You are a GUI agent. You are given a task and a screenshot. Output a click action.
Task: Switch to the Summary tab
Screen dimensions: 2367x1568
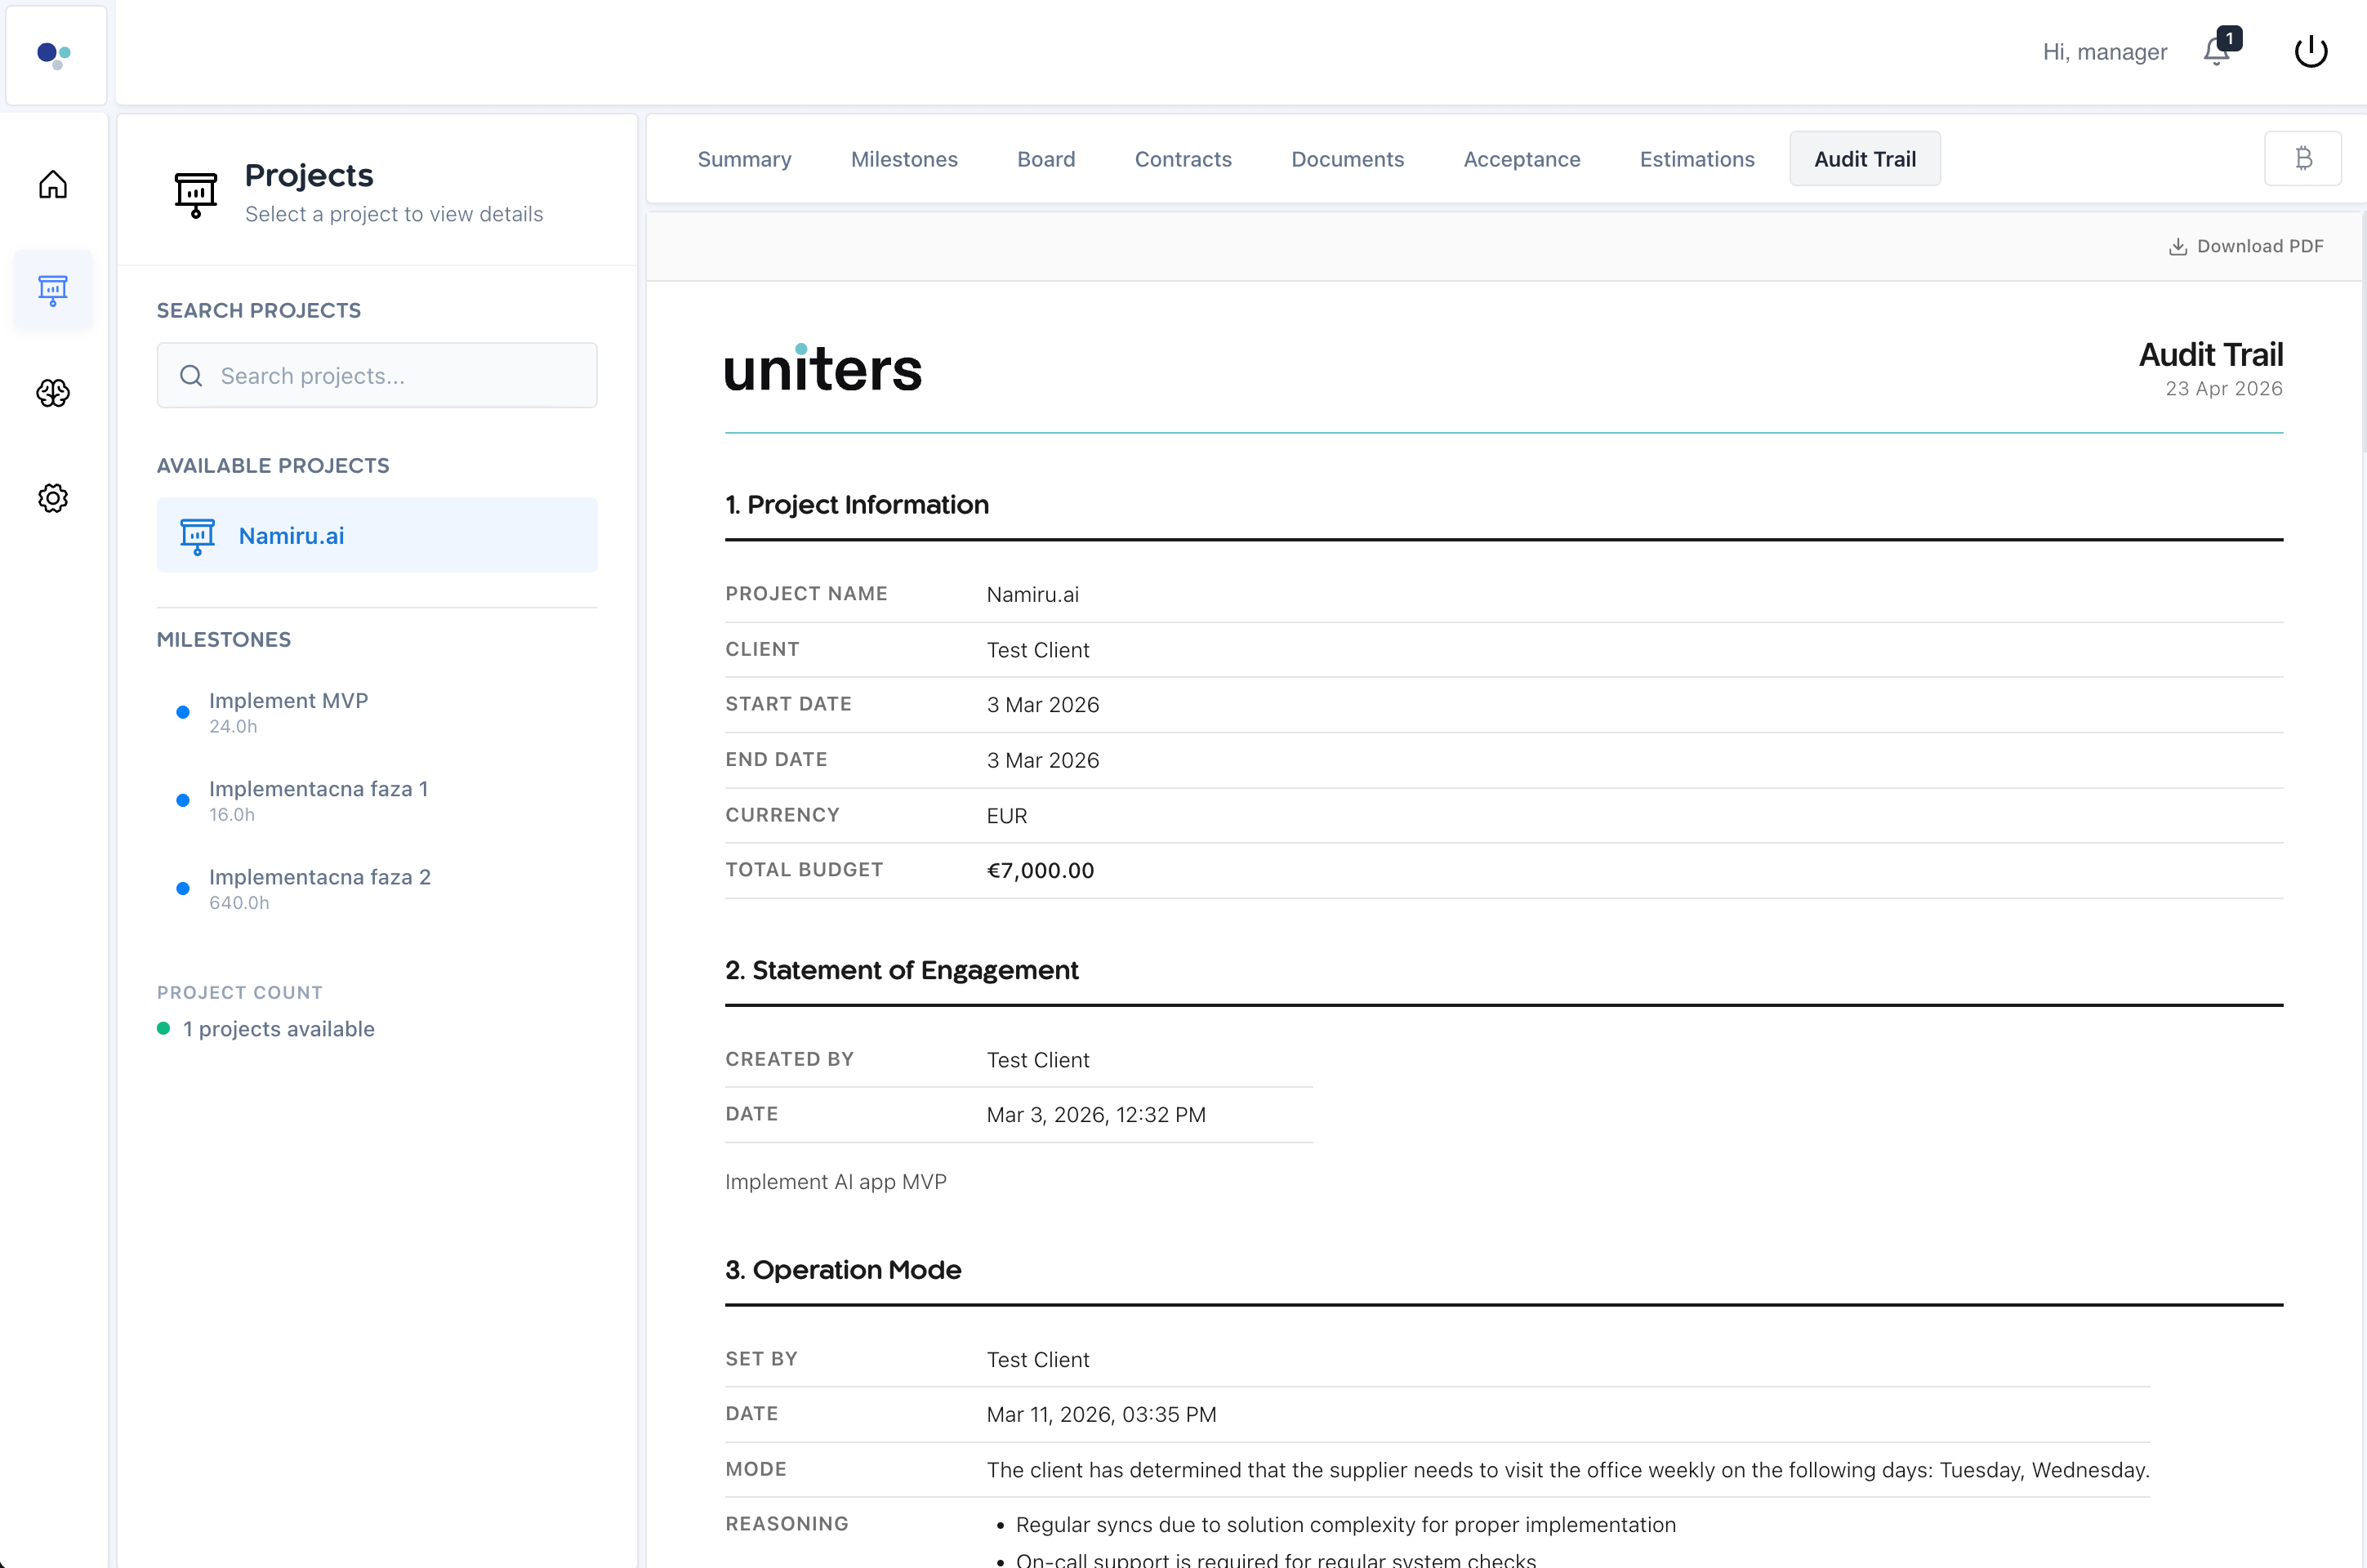[x=744, y=159]
